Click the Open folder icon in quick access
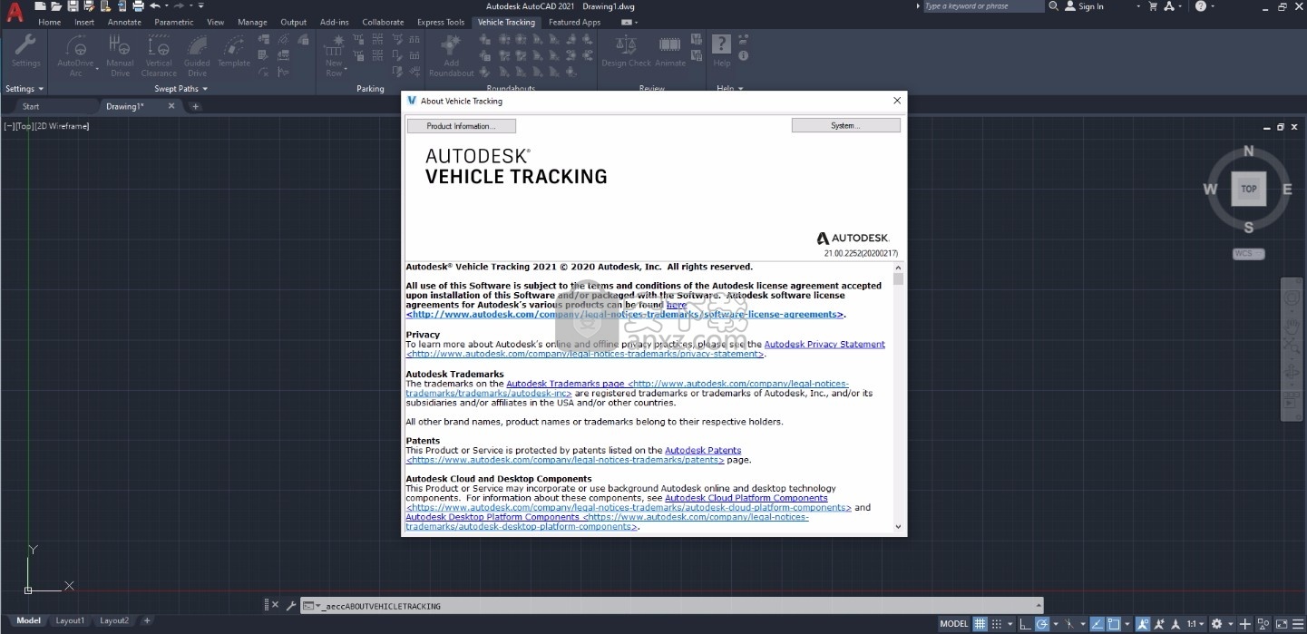The image size is (1307, 634). [56, 6]
